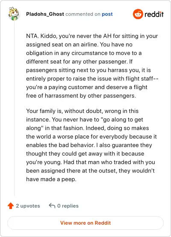
Task: Click the reply arrow icon
Action: 52,206
